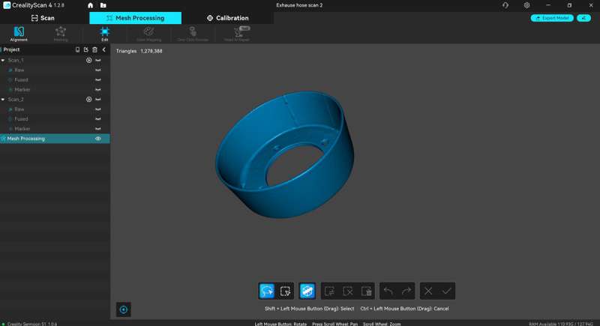Click the Alignment tool icon
Screen dimensions: 600x326
(19, 33)
